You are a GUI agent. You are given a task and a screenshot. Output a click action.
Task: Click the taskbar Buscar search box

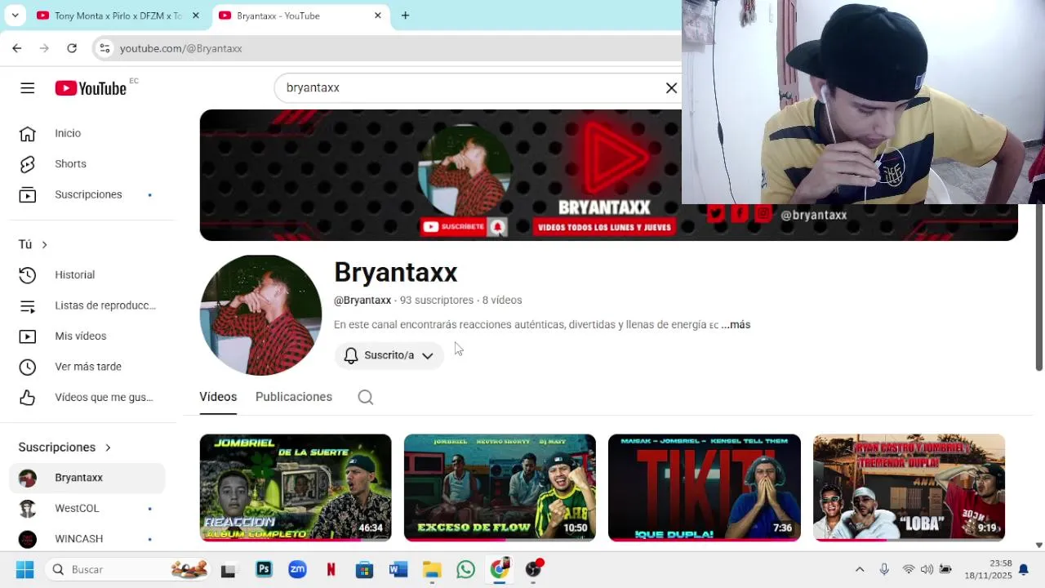point(129,569)
